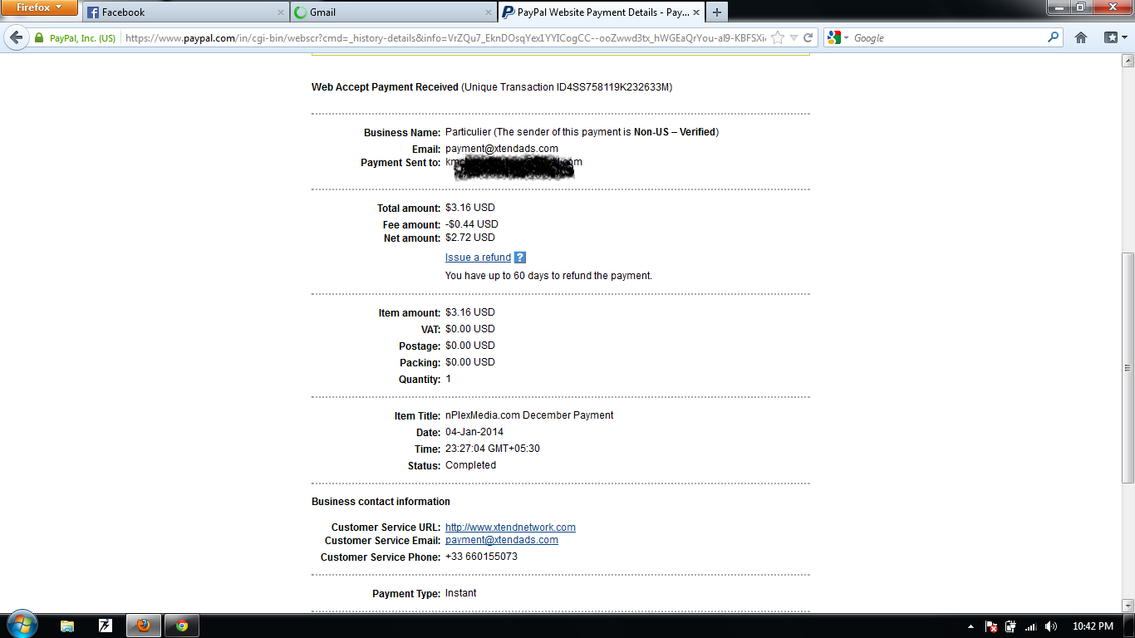Click the Business Name value Particulier

point(468,132)
